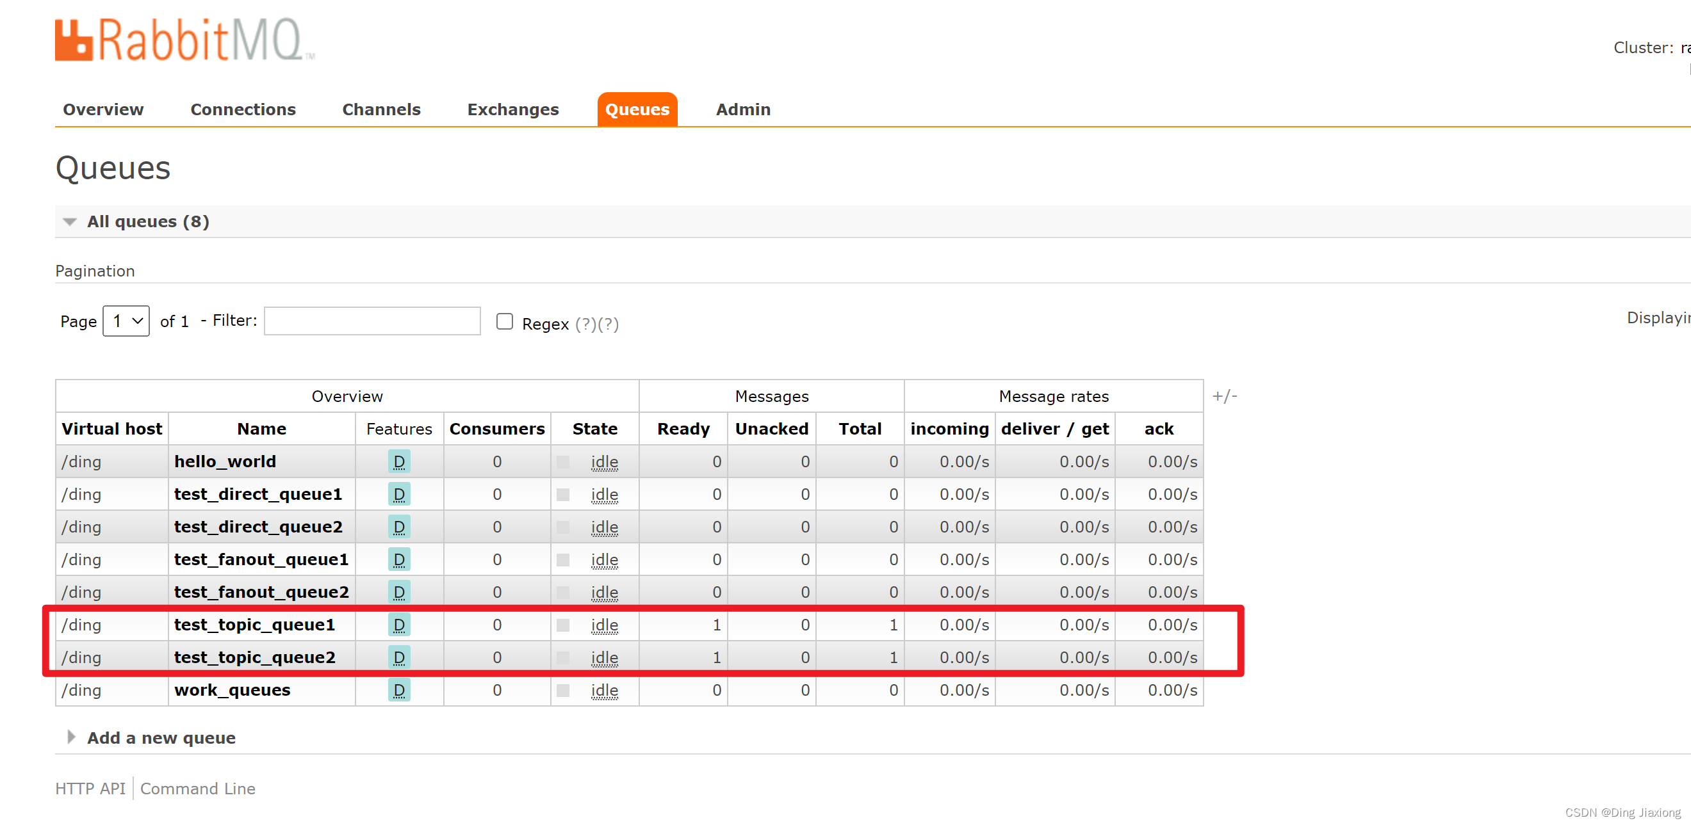Click the /ding virtual host of work_queues

click(81, 691)
